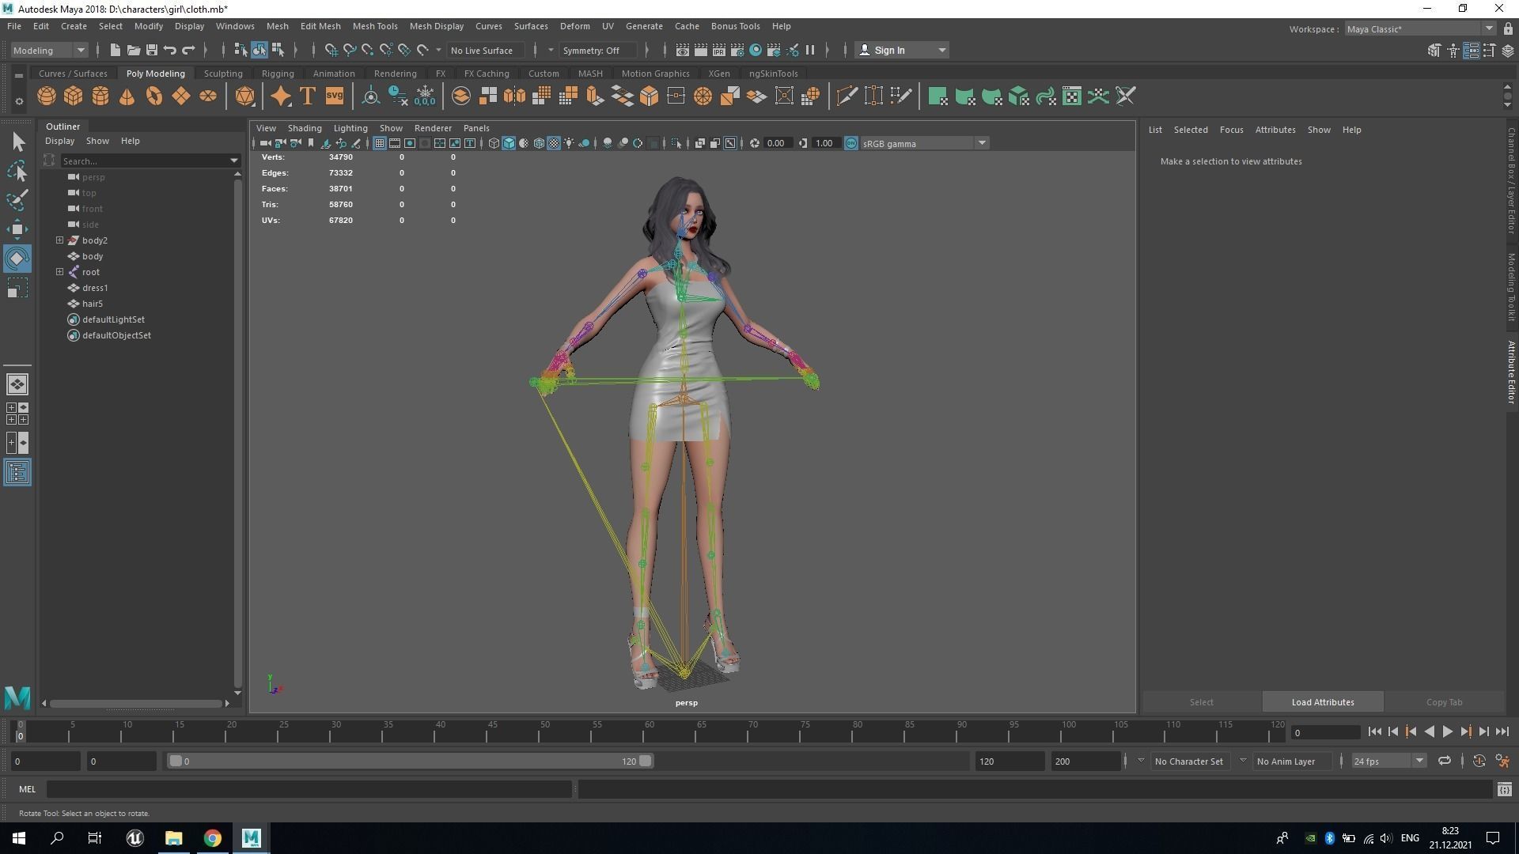Toggle the viewport grid display

coord(380,143)
